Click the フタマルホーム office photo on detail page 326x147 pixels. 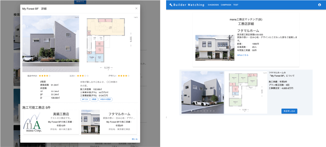(215, 48)
